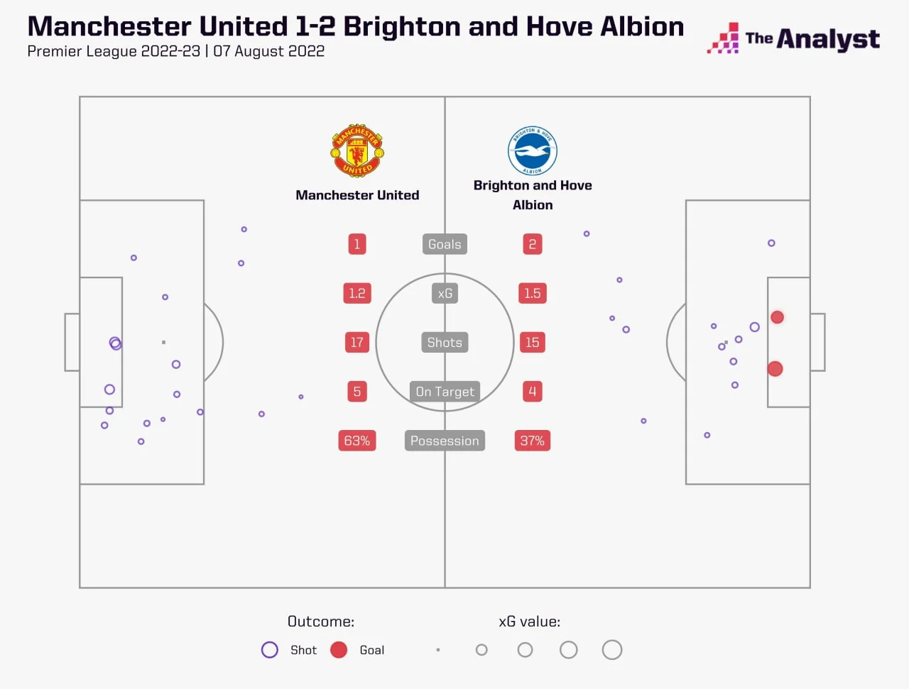This screenshot has width=909, height=689.
Task: Click the Manchester United team name
Action: click(357, 195)
